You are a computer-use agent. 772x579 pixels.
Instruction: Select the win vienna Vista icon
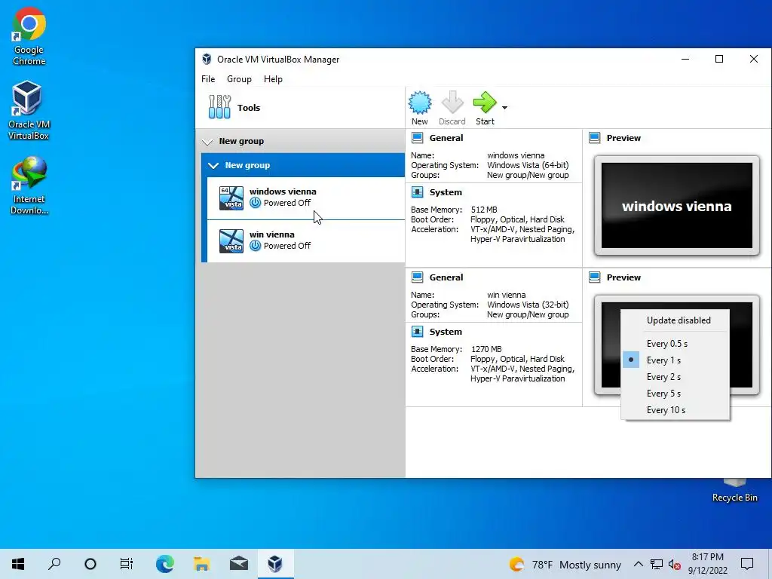tap(231, 240)
